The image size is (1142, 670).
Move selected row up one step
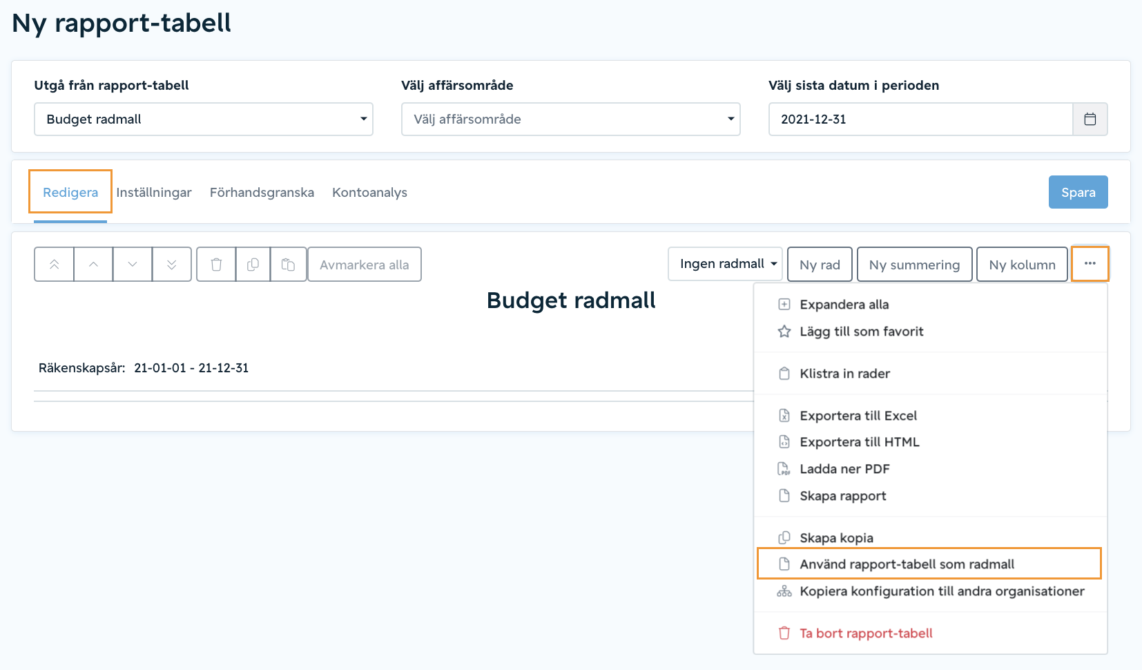93,265
